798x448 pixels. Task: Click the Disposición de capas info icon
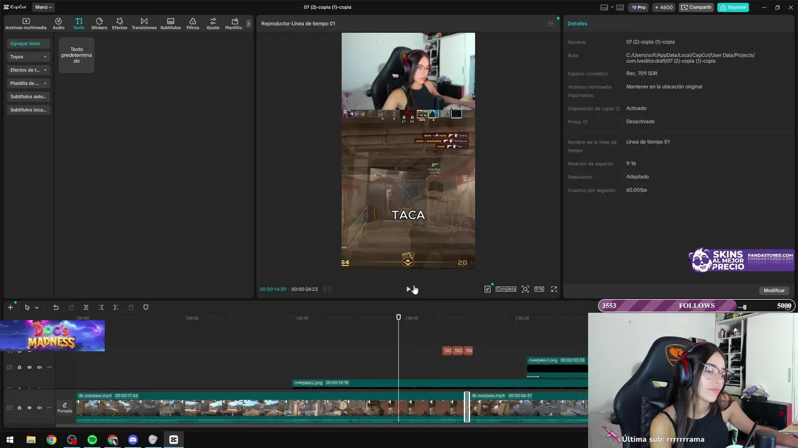click(x=618, y=109)
